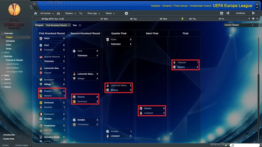Go to the Home screen icon
The height and width of the screenshot is (147, 262).
pyautogui.click(x=36, y=14)
